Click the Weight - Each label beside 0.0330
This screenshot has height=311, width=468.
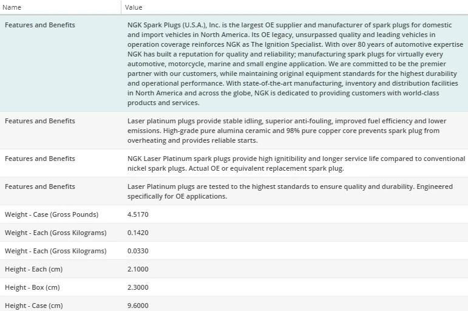(55, 251)
